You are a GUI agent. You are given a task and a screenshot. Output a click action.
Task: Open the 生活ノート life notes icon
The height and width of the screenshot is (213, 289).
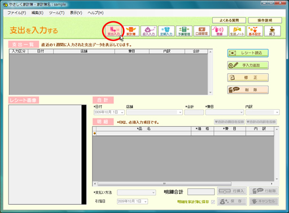237,31
